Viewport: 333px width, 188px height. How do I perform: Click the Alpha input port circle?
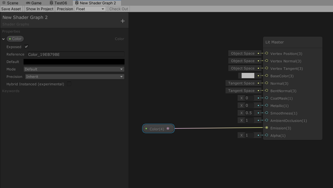coord(266,135)
